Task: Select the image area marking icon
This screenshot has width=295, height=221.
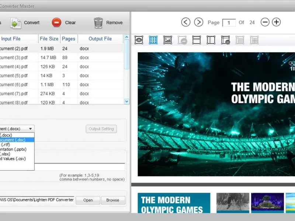Action: pos(168,40)
